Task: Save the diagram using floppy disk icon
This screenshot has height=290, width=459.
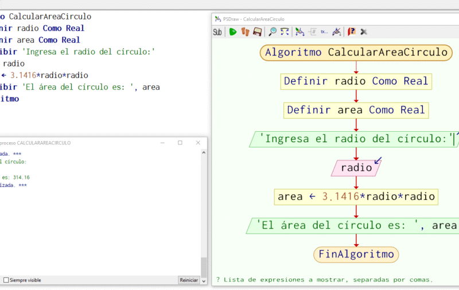Action: 258,32
